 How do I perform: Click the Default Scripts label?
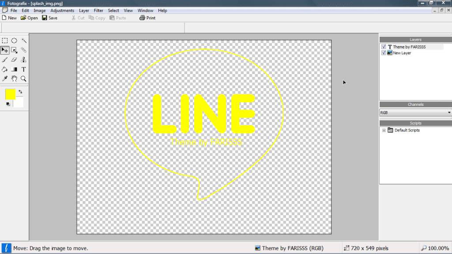[407, 130]
